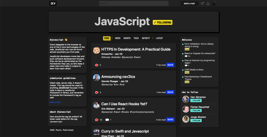Open Florian Reuschel profile picture

(186, 109)
